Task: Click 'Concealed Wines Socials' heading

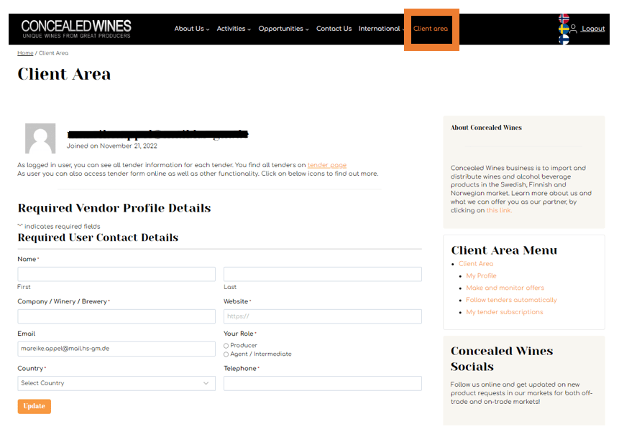Action: [502, 359]
